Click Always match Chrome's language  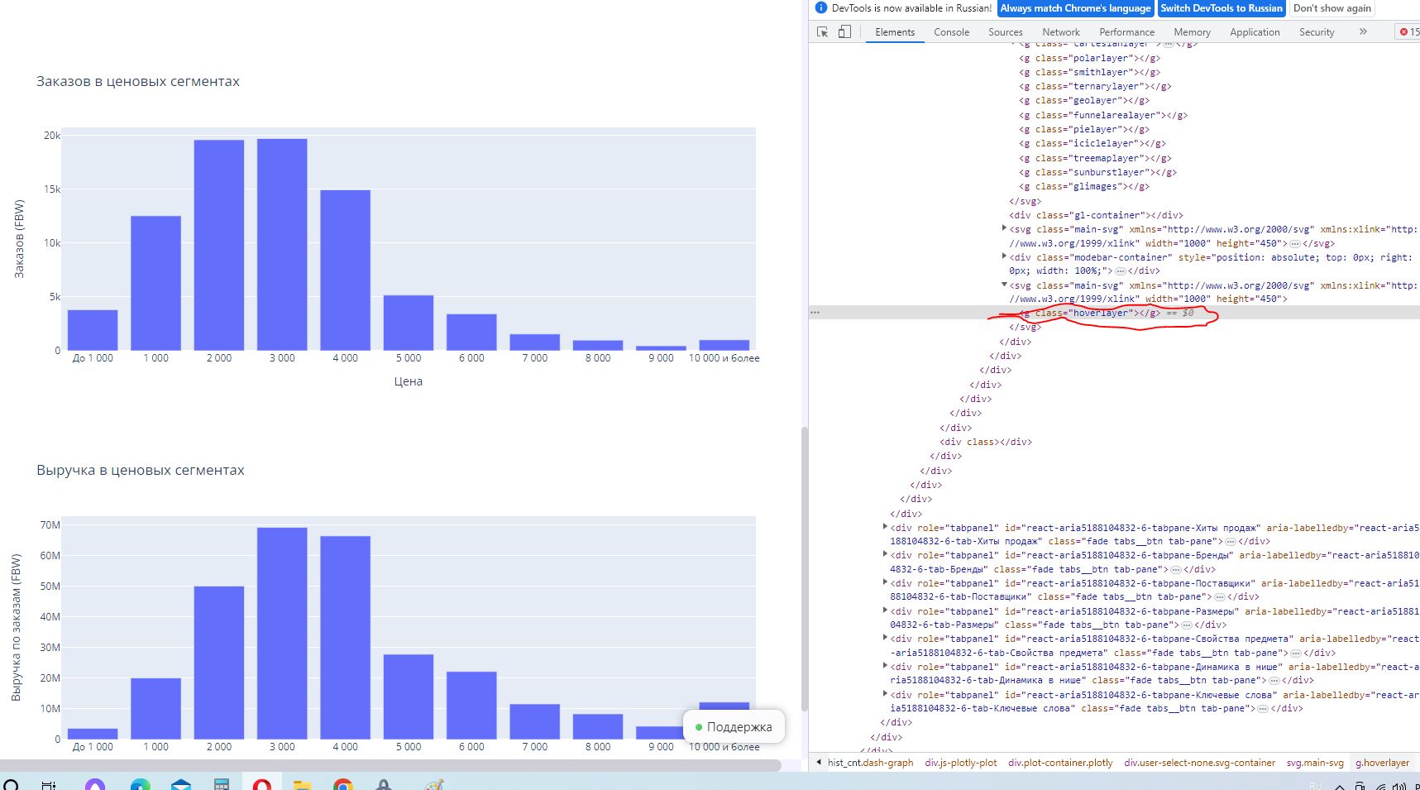(x=1075, y=8)
